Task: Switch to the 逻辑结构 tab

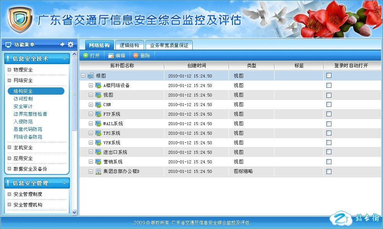Action: 129,45
